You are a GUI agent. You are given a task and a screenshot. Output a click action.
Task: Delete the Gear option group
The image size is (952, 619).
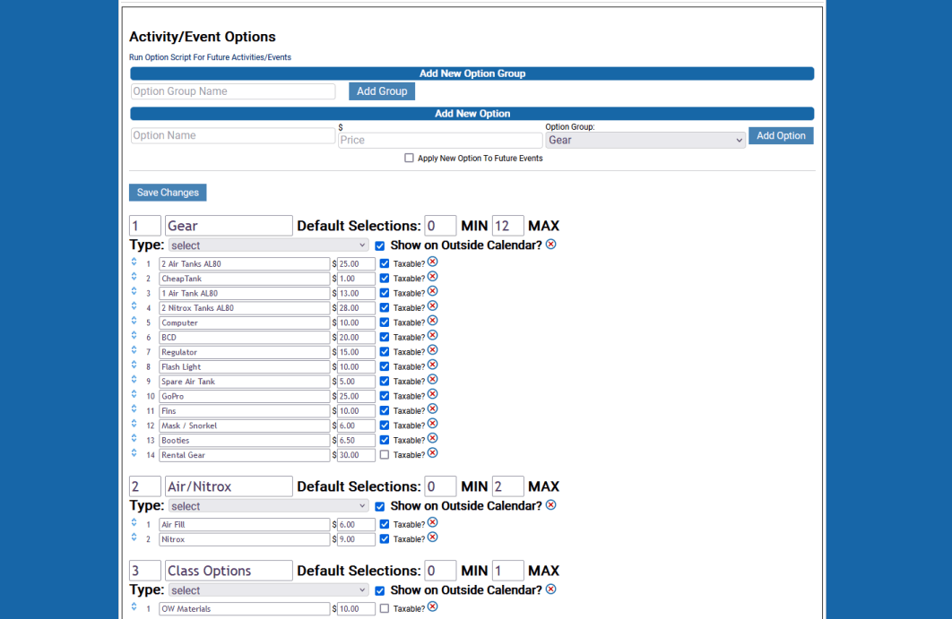click(x=550, y=245)
